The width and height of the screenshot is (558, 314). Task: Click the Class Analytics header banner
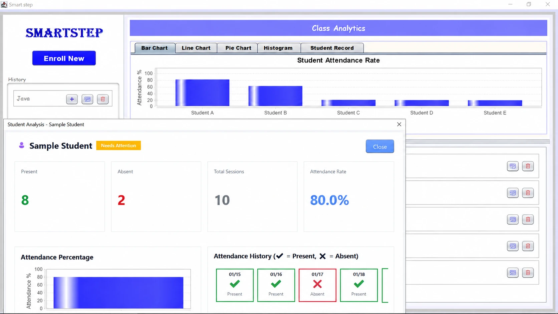tap(338, 28)
